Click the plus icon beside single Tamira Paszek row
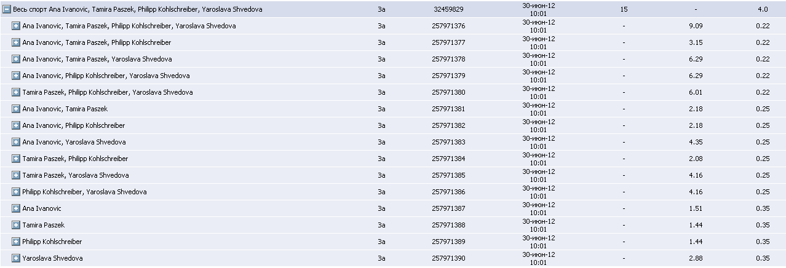The image size is (786, 268). point(16,226)
